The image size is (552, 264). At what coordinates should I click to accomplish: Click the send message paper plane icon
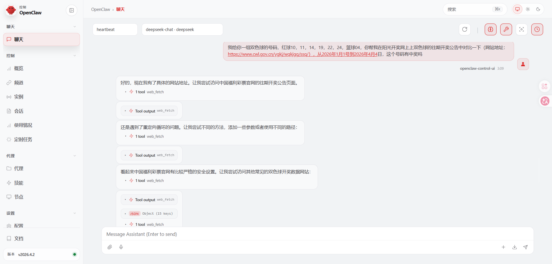click(526, 247)
